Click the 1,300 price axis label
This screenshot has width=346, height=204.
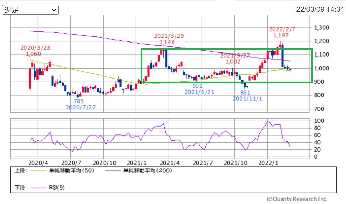tap(322, 28)
